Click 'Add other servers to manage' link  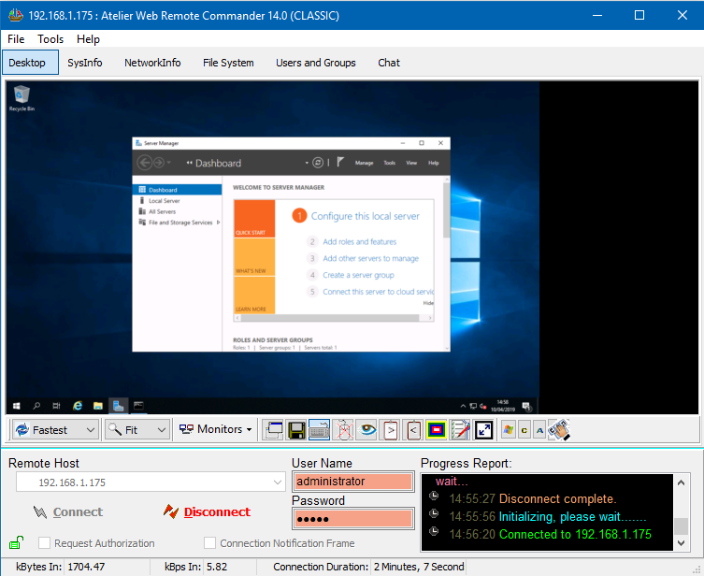pos(370,258)
